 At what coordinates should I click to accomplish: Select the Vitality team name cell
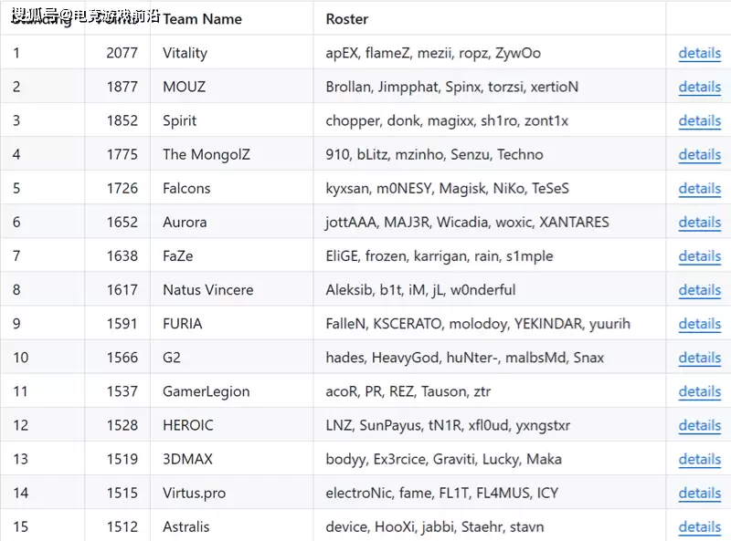[x=185, y=53]
